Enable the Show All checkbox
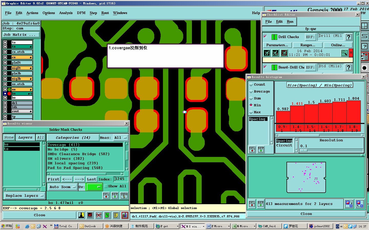Image resolution: width=369 pixels, height=230 pixels. [x=106, y=186]
